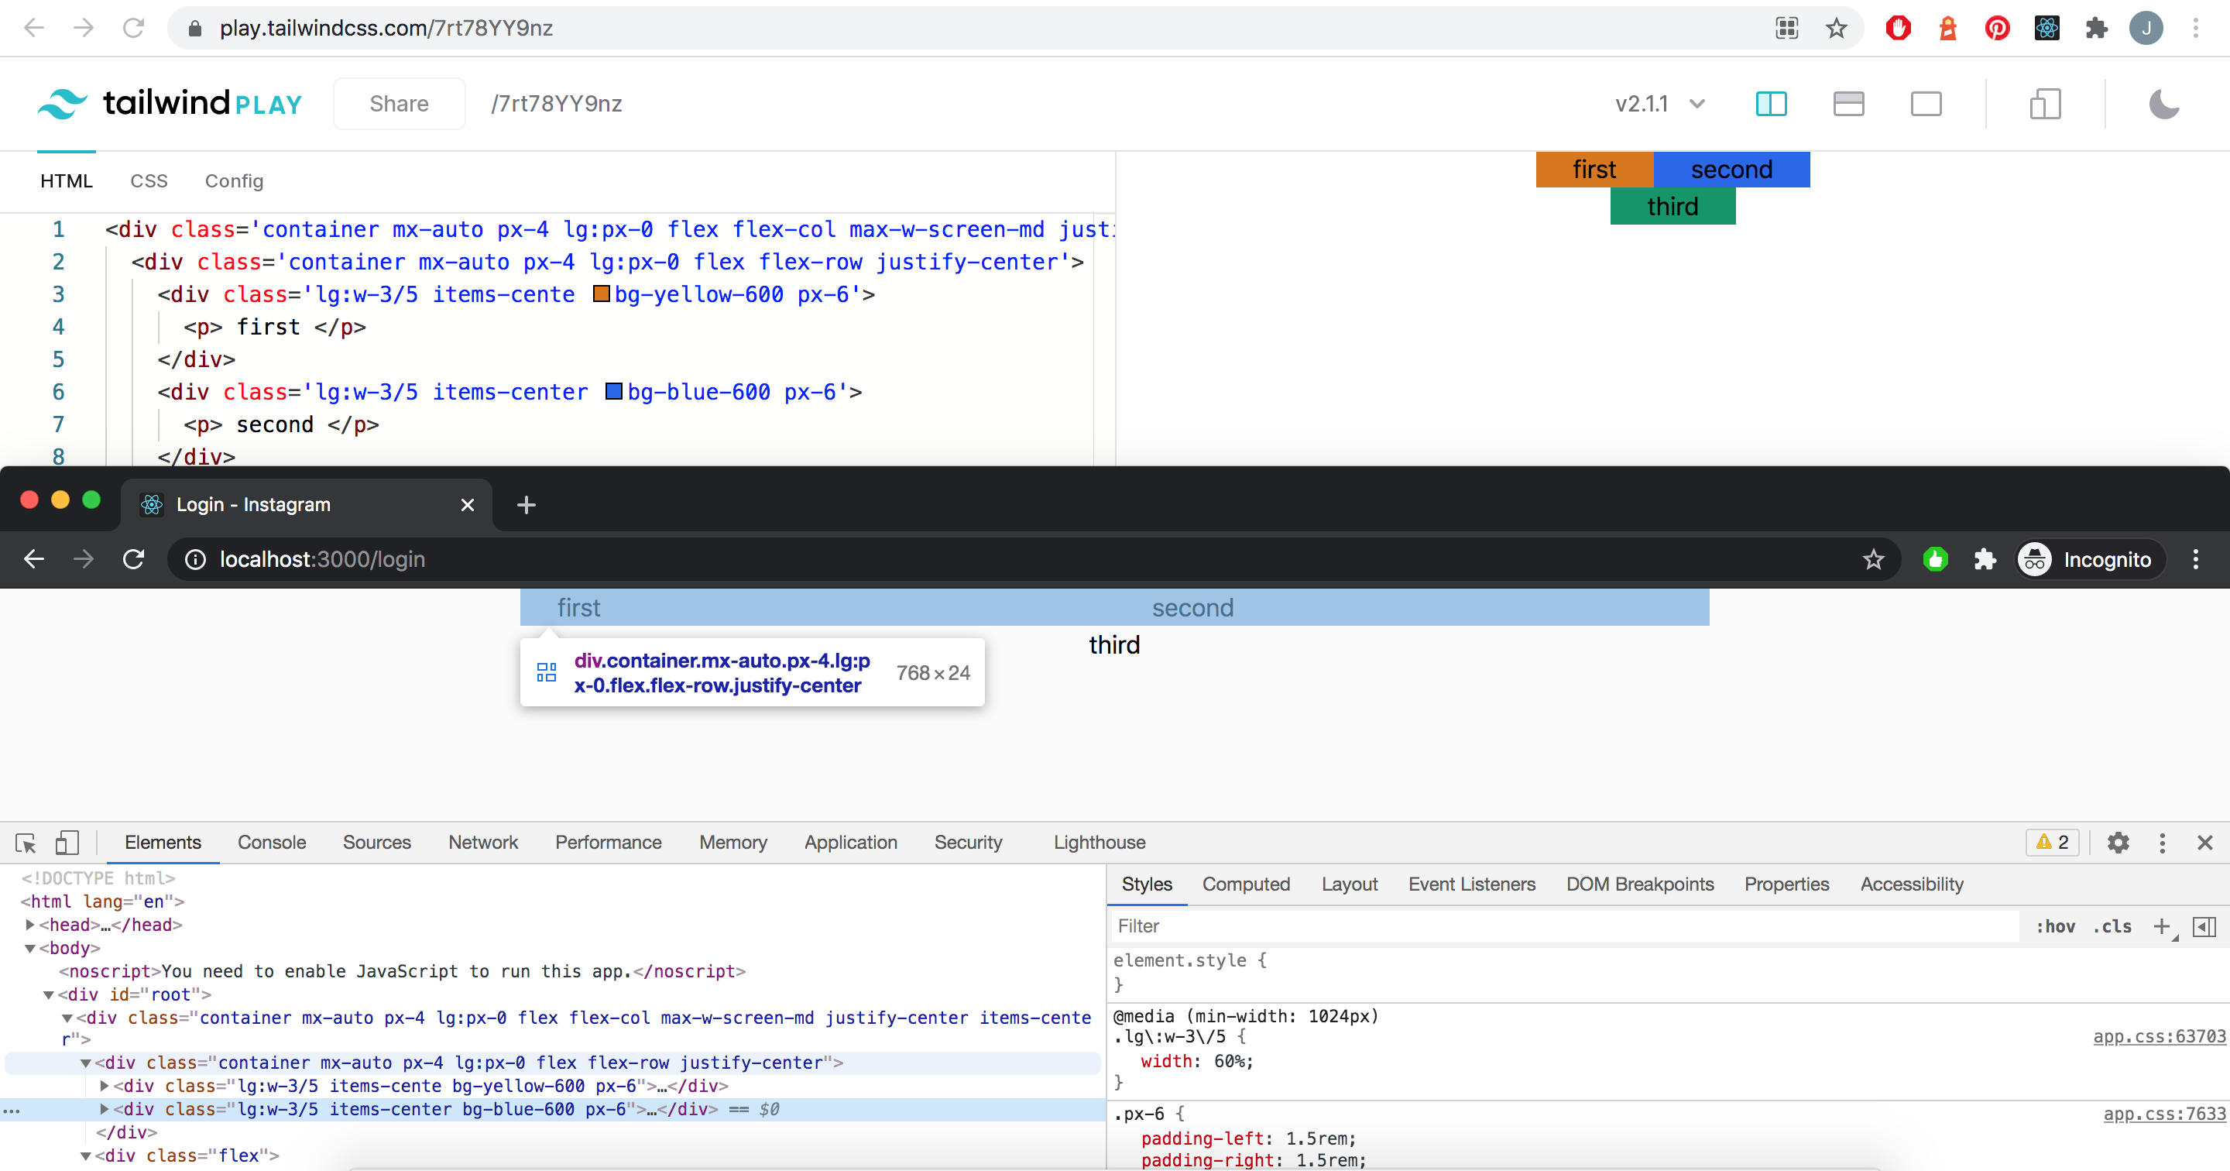Viewport: 2230px width, 1171px height.
Task: Click the bg-yellow-600 color swatch
Action: (x=601, y=294)
